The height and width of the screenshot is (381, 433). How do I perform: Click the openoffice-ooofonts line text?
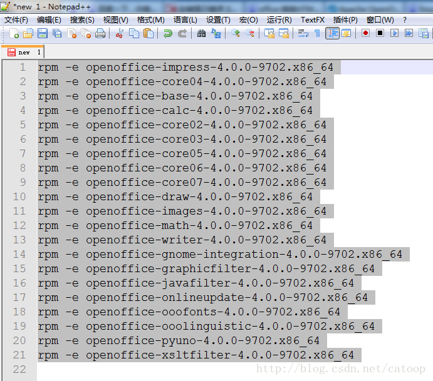coord(189,312)
